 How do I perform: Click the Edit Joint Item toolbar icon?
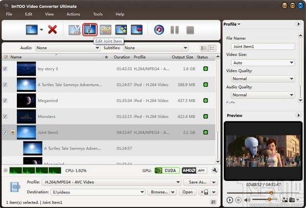(x=90, y=30)
